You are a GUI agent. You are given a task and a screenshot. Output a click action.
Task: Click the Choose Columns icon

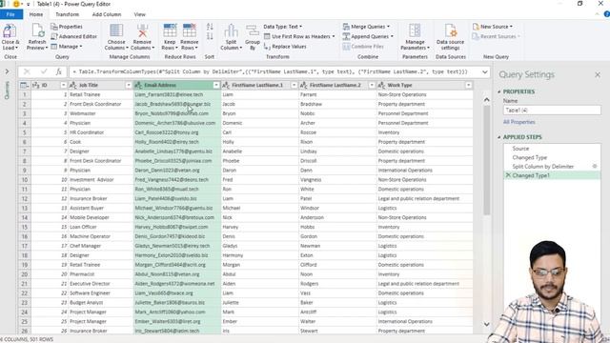116,30
